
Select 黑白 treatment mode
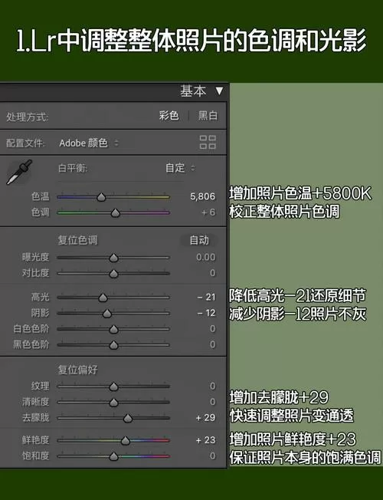pos(208,116)
